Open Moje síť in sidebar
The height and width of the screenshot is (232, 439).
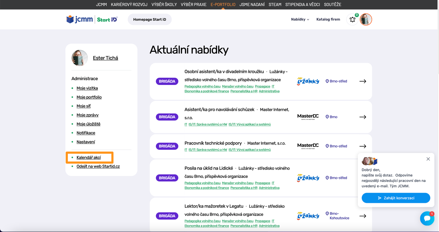84,106
